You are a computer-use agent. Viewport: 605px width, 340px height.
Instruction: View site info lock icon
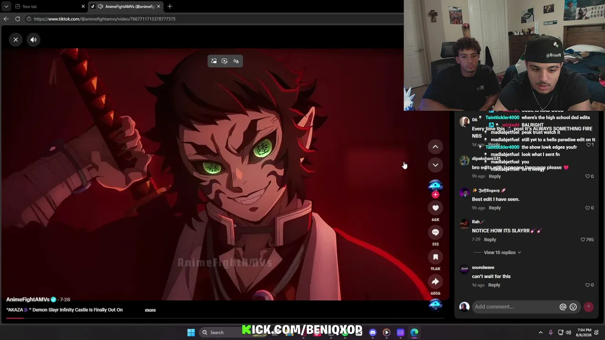[x=29, y=19]
